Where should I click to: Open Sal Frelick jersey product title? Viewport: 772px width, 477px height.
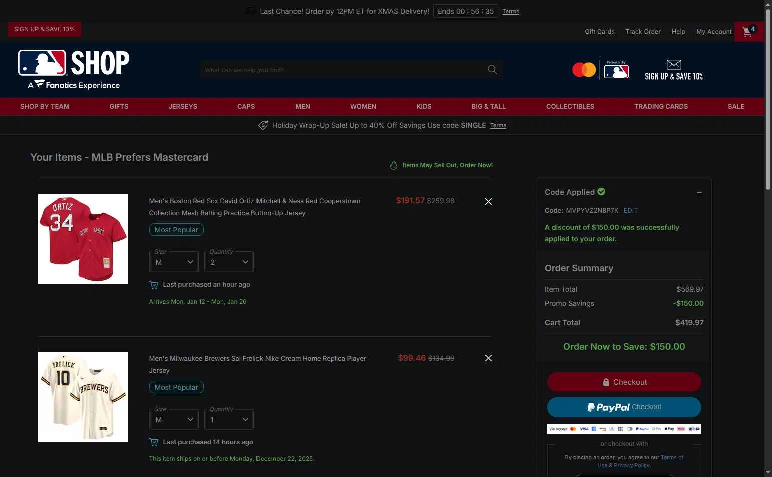(x=258, y=364)
